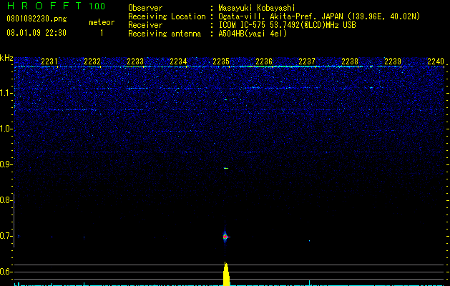This screenshot has height=286, width=450.
Task: Click the HROFFT 1.00 title text
Action: coord(56,6)
